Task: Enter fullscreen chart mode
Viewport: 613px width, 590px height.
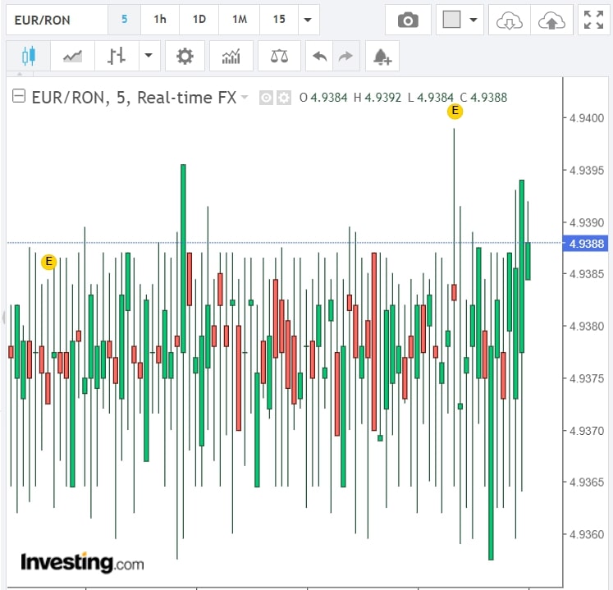Action: (x=593, y=21)
